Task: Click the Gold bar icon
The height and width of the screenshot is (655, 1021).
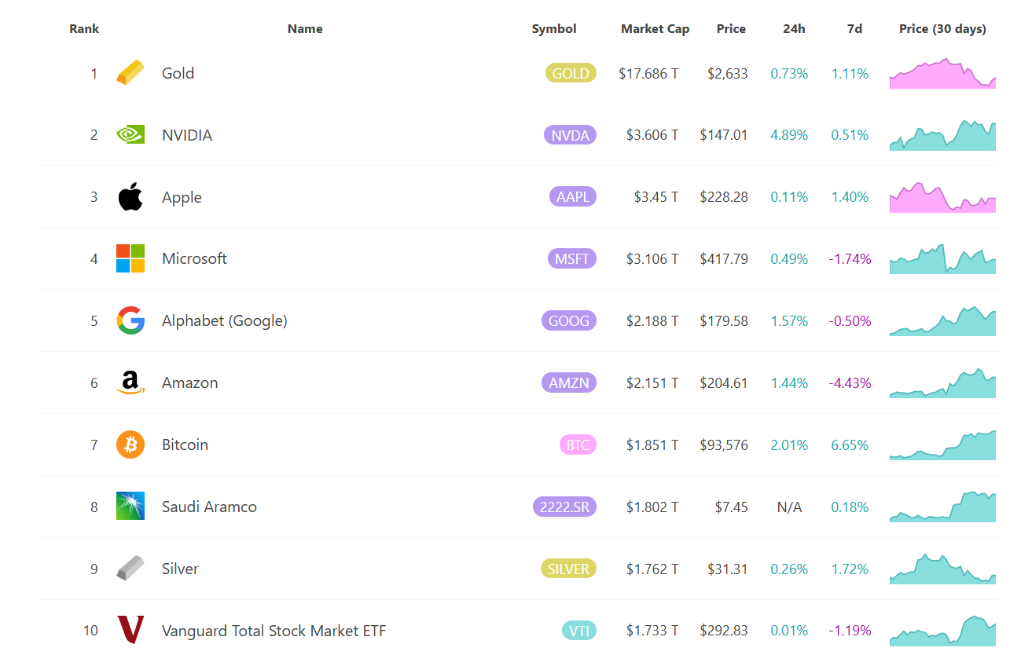Action: (130, 73)
